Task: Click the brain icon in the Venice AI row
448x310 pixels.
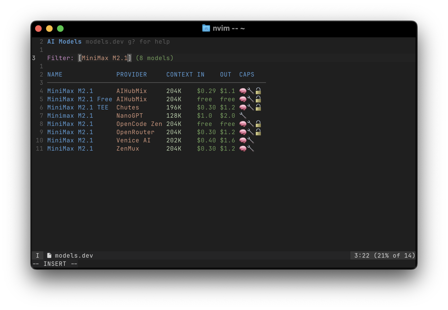Action: point(243,140)
